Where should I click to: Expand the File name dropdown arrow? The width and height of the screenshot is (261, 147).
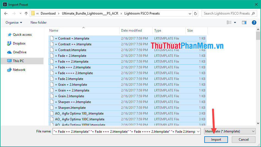tap(198, 132)
